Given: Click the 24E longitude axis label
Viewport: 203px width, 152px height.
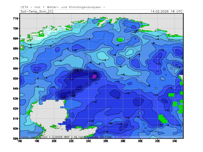Looking at the screenshot, I should (89, 141).
